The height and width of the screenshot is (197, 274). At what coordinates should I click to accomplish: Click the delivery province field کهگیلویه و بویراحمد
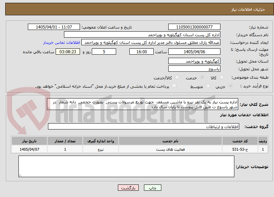(x=194, y=61)
